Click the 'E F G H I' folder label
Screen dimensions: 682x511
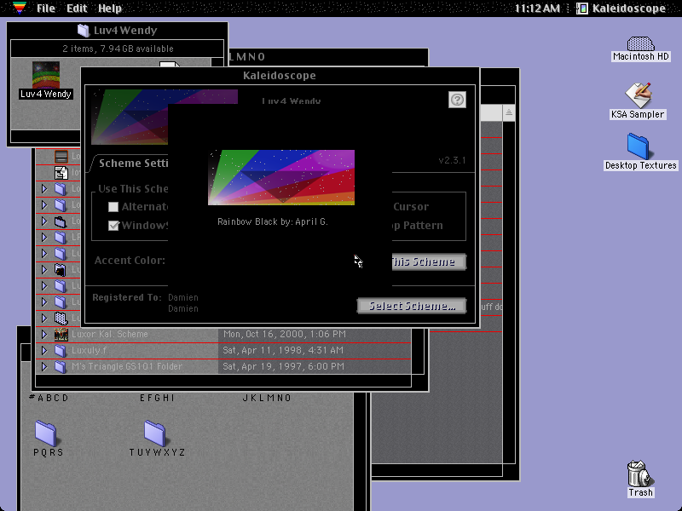[157, 398]
